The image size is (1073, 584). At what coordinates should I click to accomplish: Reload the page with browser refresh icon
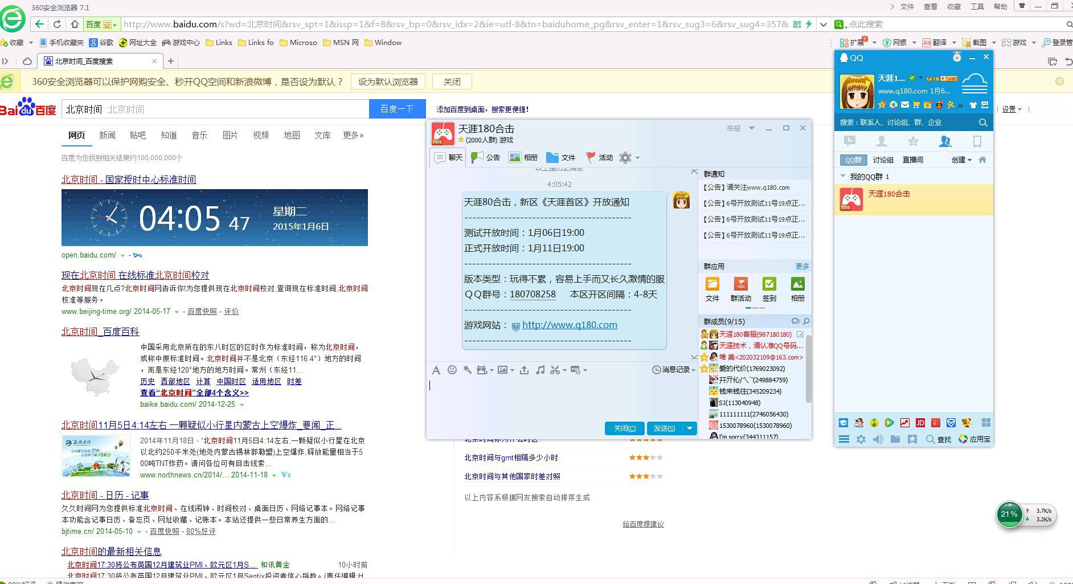point(57,24)
